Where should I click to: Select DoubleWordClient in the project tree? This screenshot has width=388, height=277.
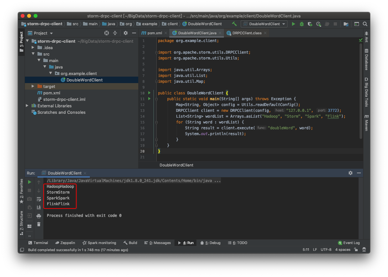point(81,80)
